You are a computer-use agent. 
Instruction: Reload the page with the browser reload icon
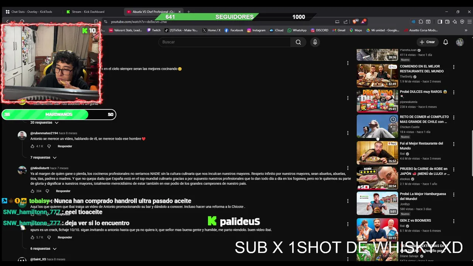click(x=22, y=22)
